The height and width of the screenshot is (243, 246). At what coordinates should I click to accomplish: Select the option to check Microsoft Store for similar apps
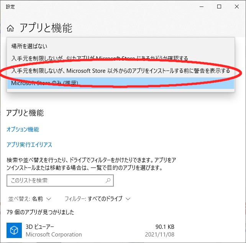click(x=100, y=58)
